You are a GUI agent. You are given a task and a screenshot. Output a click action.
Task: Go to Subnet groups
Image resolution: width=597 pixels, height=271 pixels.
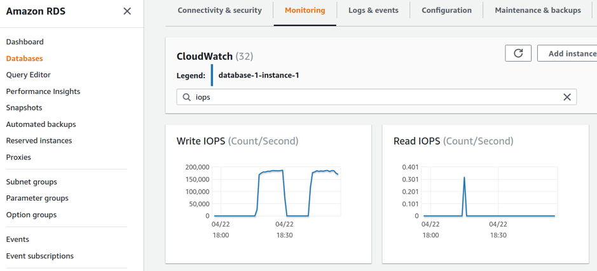pyautogui.click(x=32, y=182)
